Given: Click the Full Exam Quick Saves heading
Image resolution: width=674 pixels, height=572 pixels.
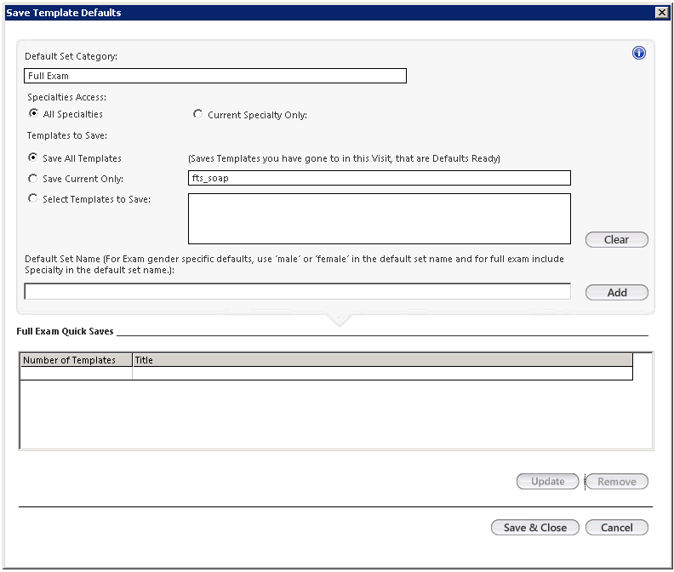Looking at the screenshot, I should 65,331.
